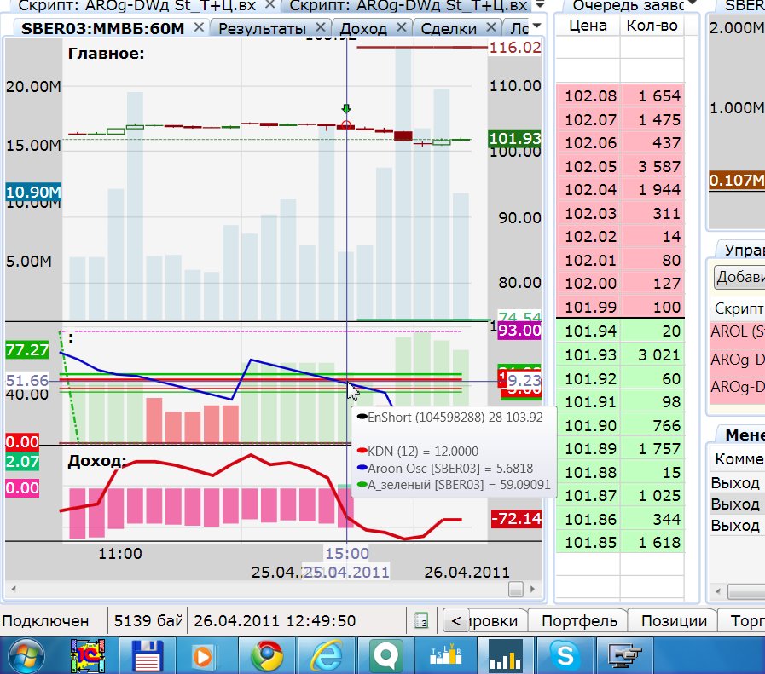Image resolution: width=765 pixels, height=674 pixels.
Task: Click the 26.04.2011 12:49:50 timestamp in status bar
Action: click(275, 621)
